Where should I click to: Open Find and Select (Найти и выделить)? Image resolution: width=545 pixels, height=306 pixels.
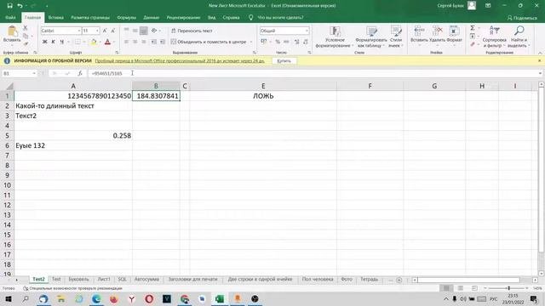[519, 37]
